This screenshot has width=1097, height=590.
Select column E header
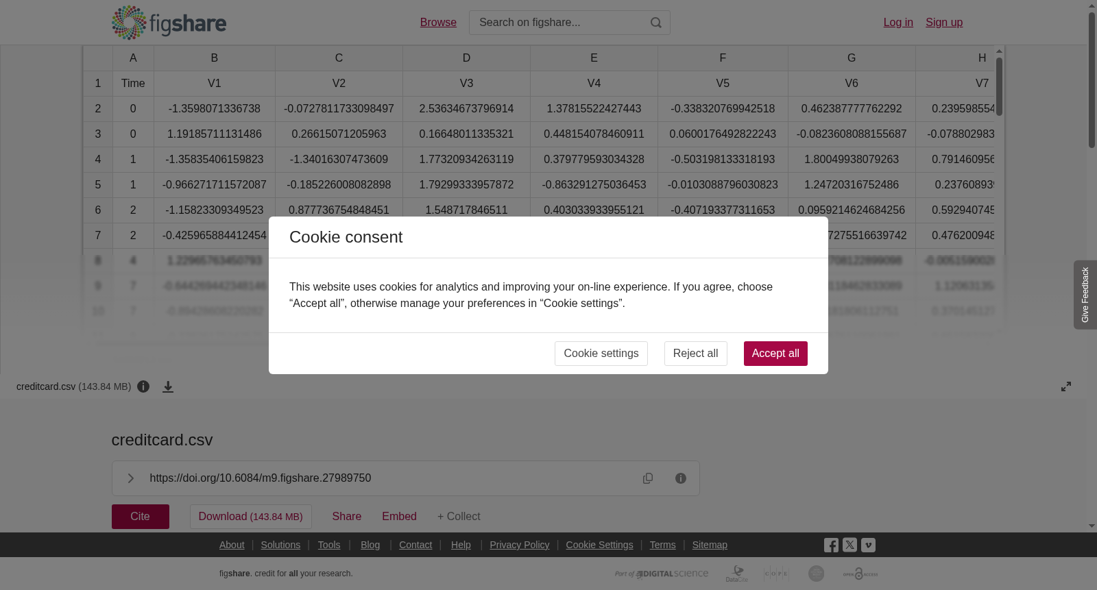coord(594,58)
